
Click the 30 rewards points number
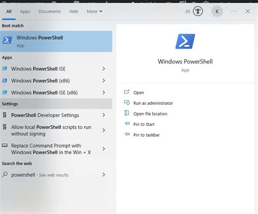click(187, 11)
